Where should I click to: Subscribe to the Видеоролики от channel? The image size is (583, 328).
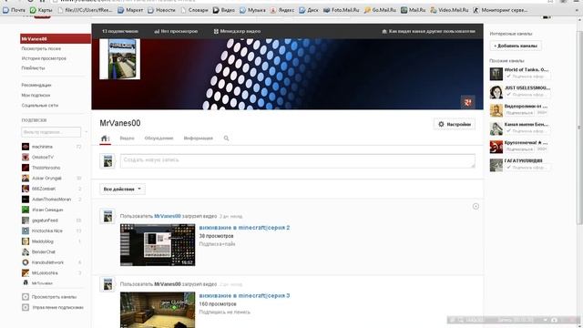[x=520, y=113]
